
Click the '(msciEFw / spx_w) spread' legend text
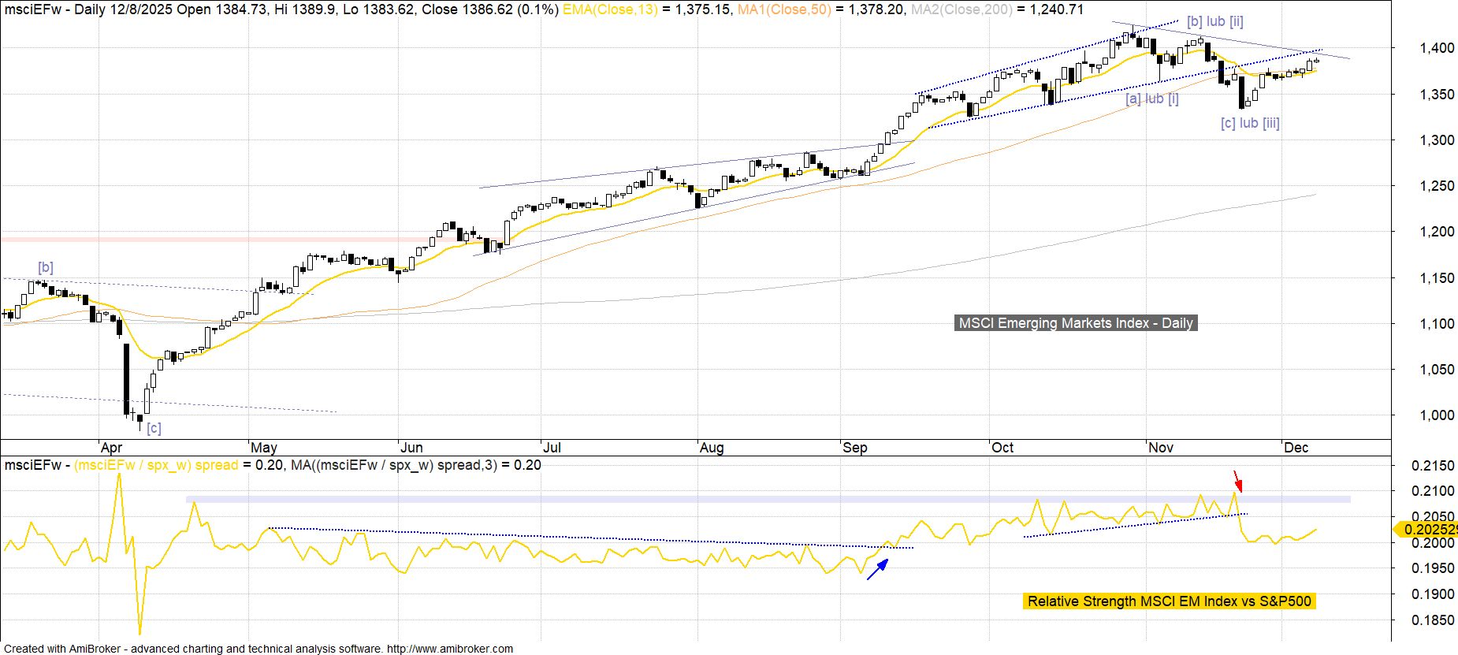pos(156,465)
